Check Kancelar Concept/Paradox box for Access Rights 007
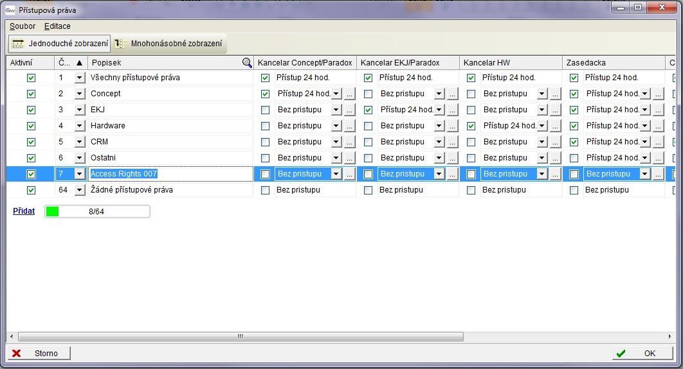This screenshot has width=683, height=369. [266, 174]
